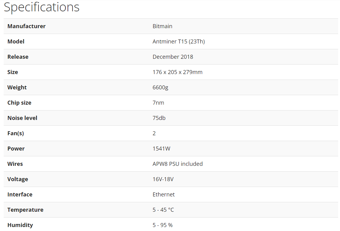Viewport: 340px width, 231px height.
Task: Click the 7nm chip size value
Action: point(158,103)
